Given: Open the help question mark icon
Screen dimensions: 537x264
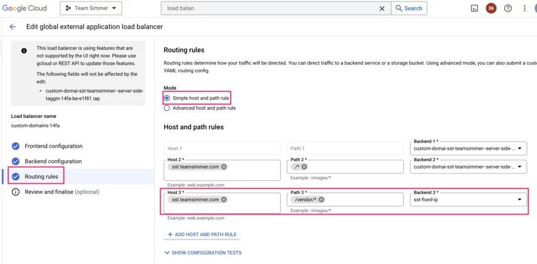Looking at the screenshot, I should pyautogui.click(x=508, y=8).
